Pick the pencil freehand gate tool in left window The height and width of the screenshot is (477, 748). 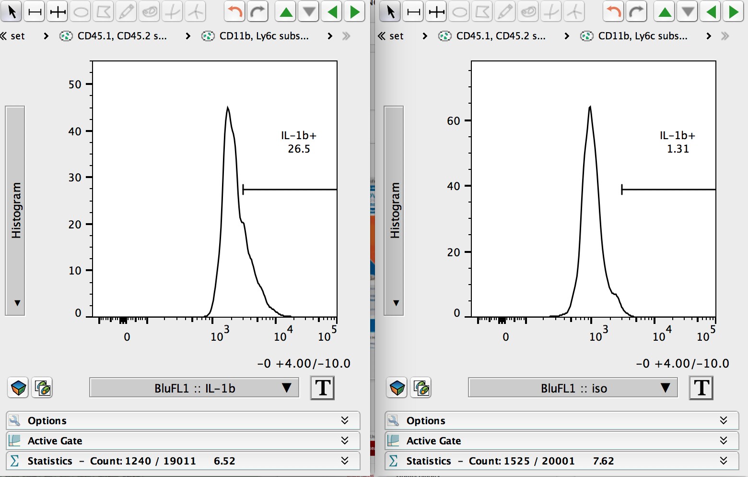point(127,12)
